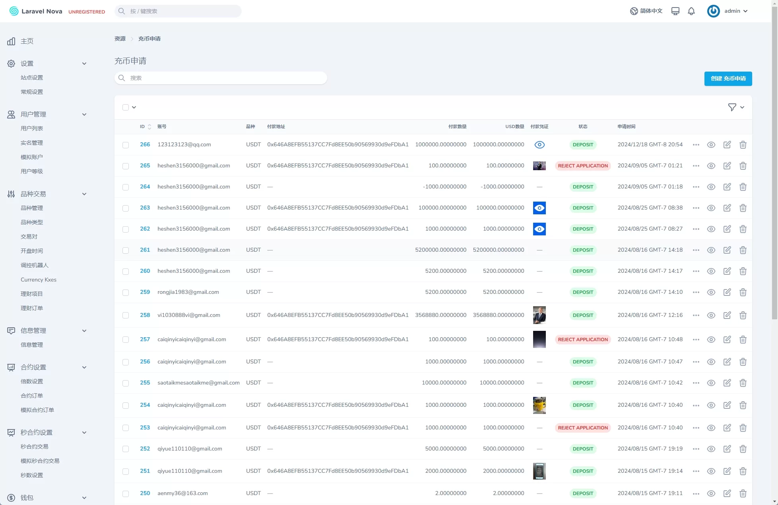Open three-dot actions menu for row 263
Screen dimensions: 778x505
tap(696, 208)
